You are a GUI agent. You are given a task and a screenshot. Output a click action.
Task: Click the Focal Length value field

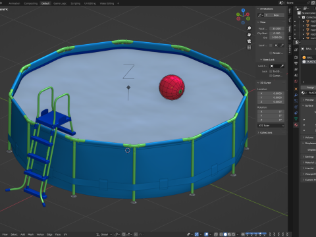276,28
